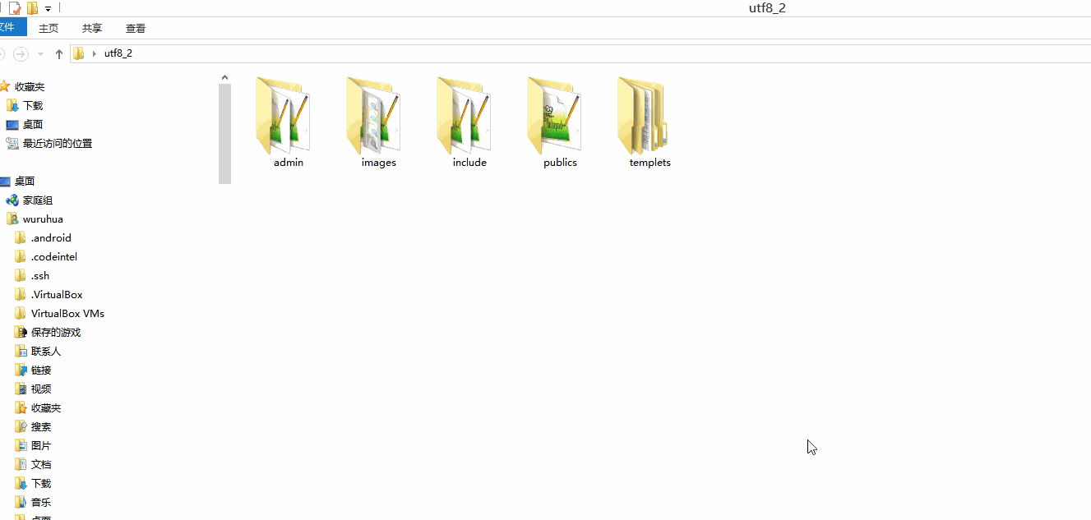Open the recent locations dropdown arrow

tap(40, 53)
